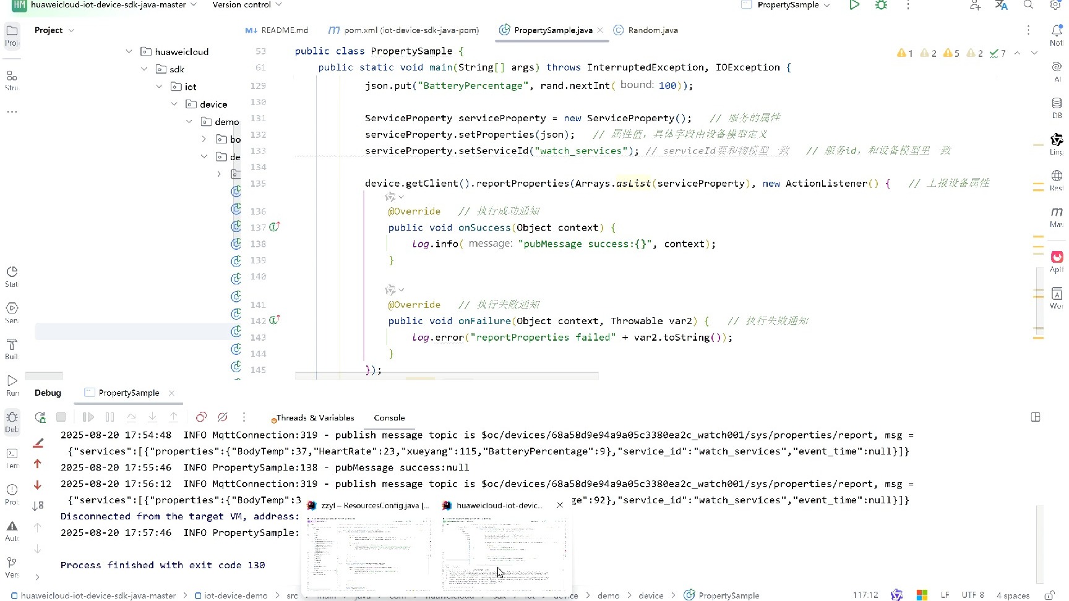The image size is (1069, 601).
Task: Open IDE settings gear icon
Action: [1055, 5]
